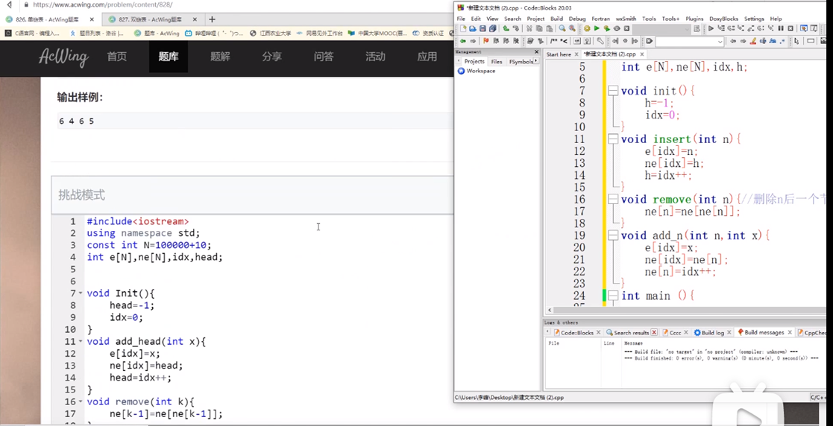833x426 pixels.
Task: Open the wxSmith menu
Action: point(626,19)
